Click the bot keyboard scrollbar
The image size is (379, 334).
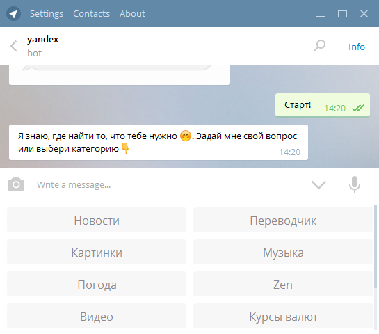click(x=376, y=246)
